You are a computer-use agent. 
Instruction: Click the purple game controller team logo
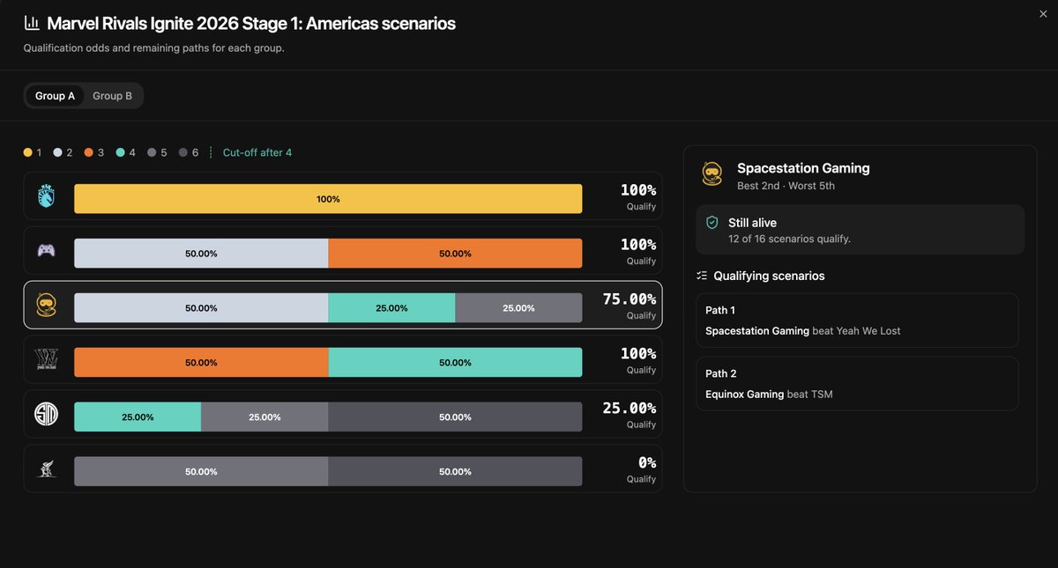[x=46, y=250]
